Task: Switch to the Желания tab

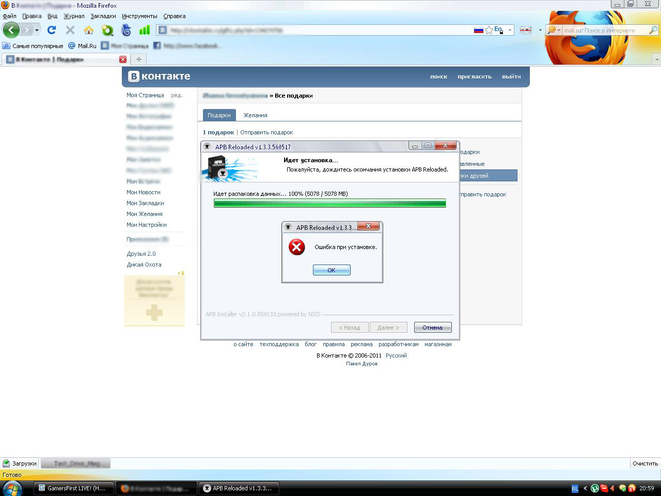Action: 255,115
